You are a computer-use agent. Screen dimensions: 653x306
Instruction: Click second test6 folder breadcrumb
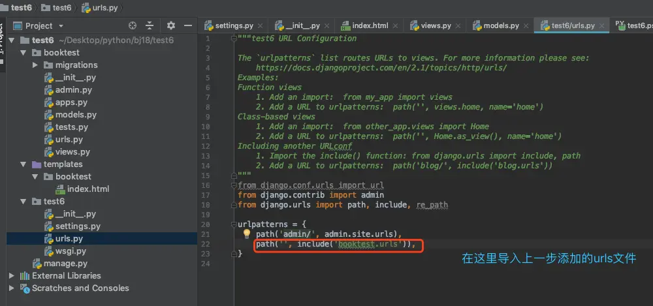tap(57, 7)
